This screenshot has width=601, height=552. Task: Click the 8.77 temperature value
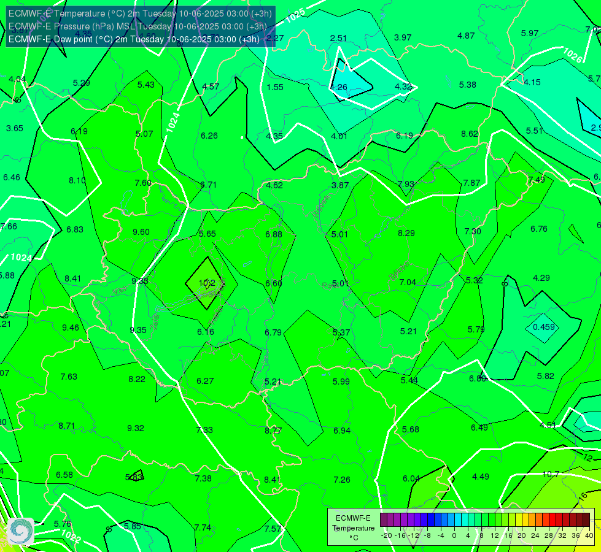[273, 431]
